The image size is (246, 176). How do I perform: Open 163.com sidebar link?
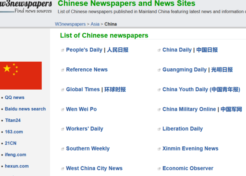click(x=14, y=132)
